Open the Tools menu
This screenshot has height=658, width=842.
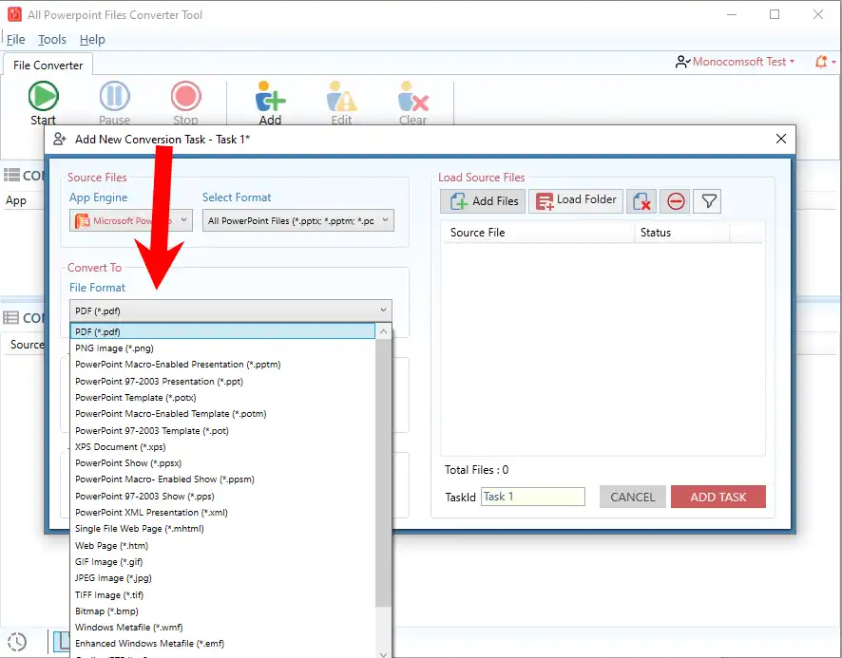pyautogui.click(x=52, y=40)
